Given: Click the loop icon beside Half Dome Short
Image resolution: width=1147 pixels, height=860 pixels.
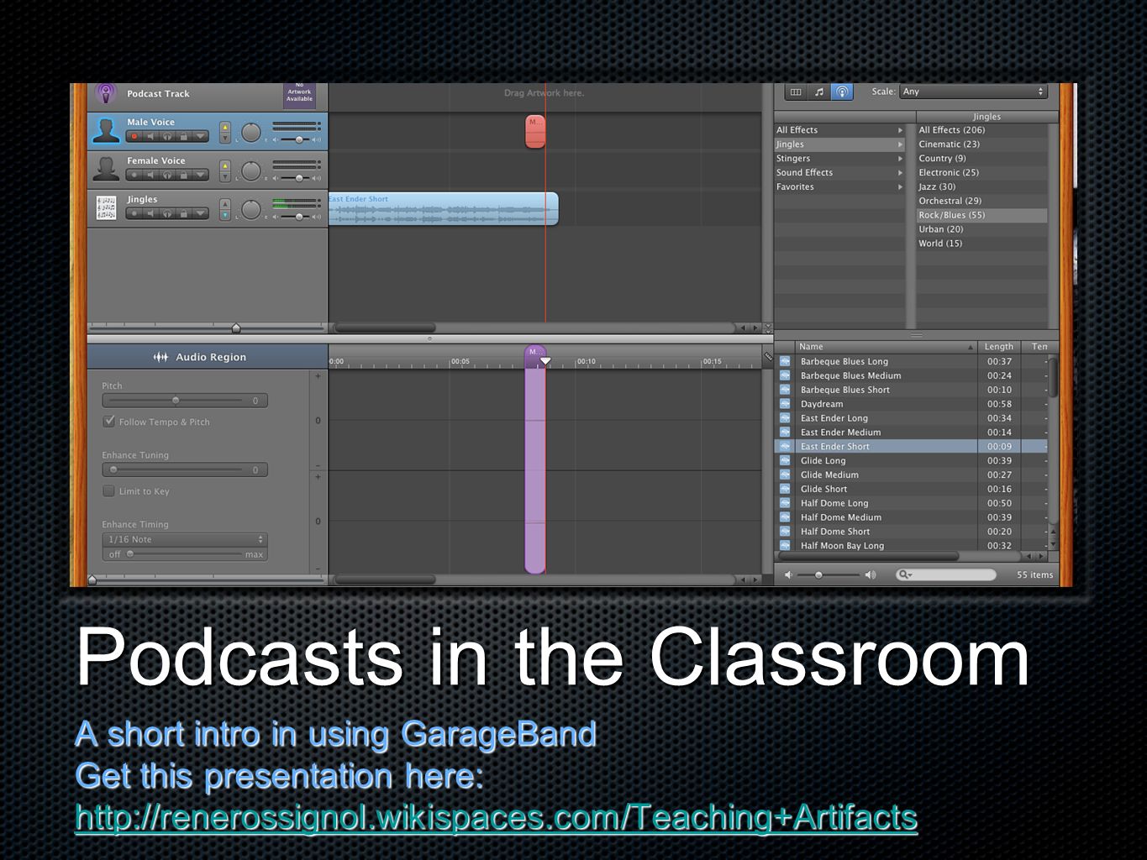Looking at the screenshot, I should [785, 532].
